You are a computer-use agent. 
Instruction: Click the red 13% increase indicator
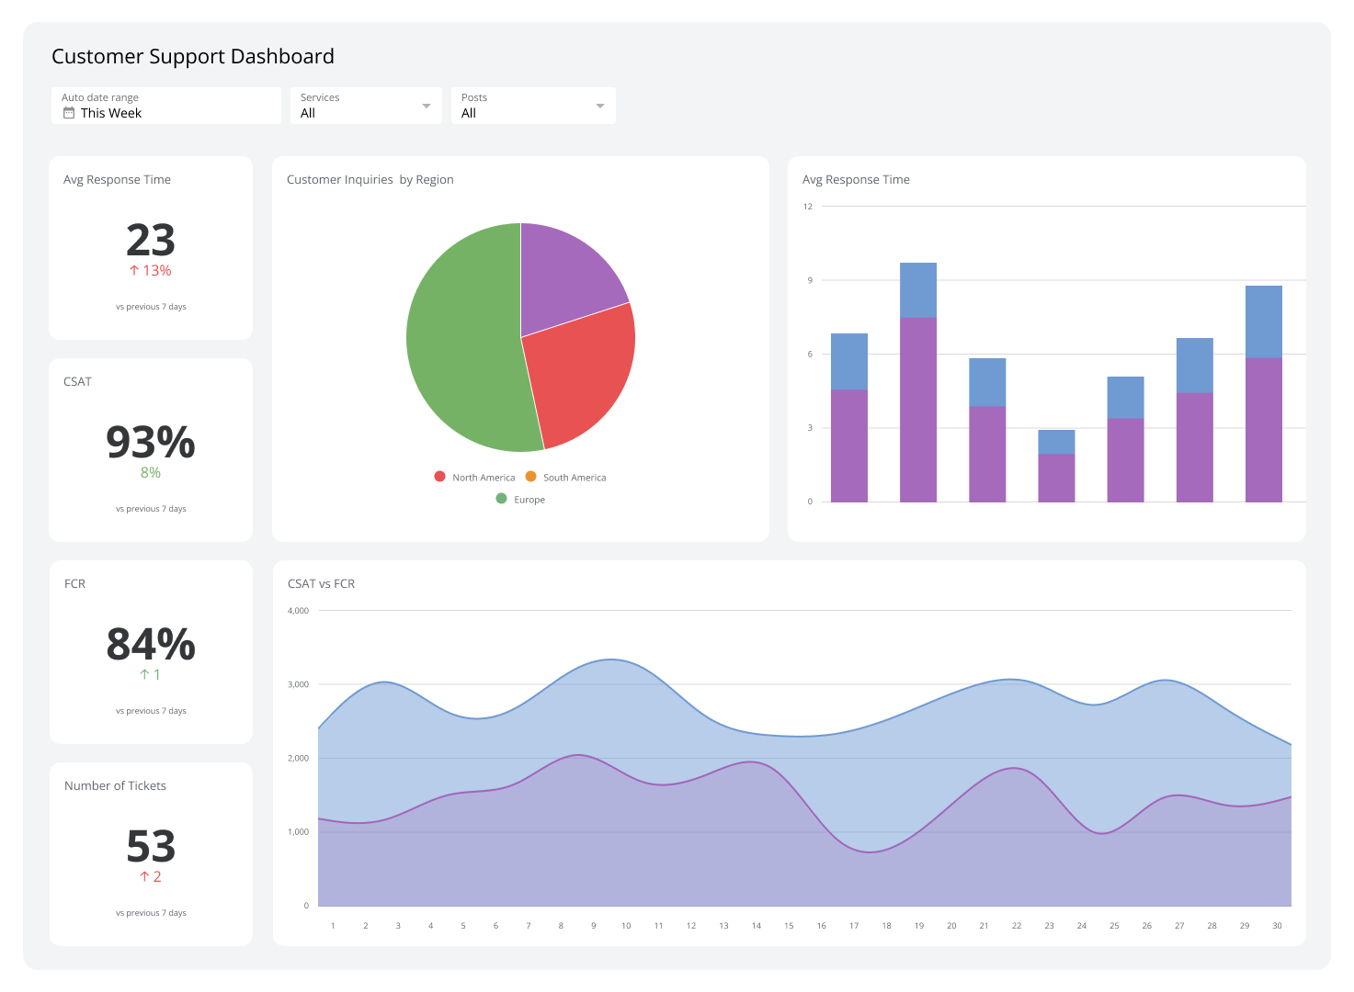150,270
